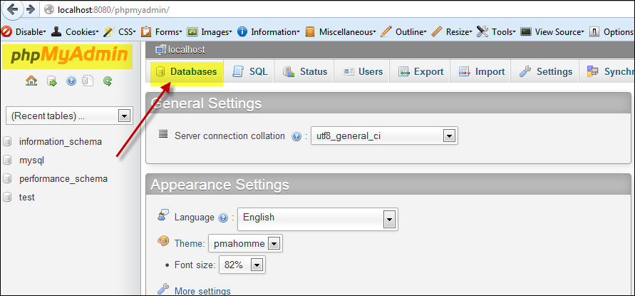Select the mysql database

click(31, 160)
